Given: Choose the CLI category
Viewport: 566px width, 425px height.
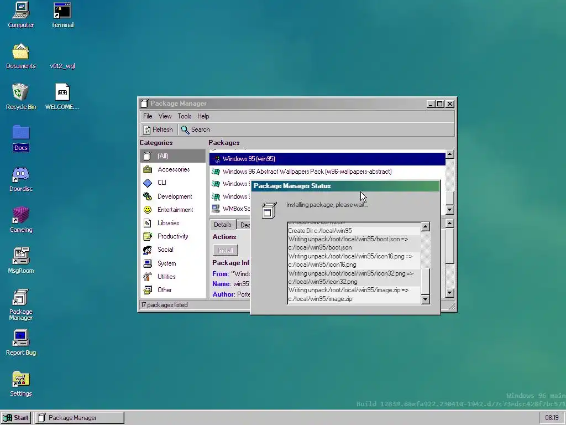Looking at the screenshot, I should pyautogui.click(x=172, y=183).
